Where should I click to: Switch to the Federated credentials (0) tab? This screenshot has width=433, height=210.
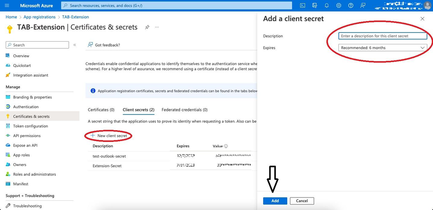point(184,110)
